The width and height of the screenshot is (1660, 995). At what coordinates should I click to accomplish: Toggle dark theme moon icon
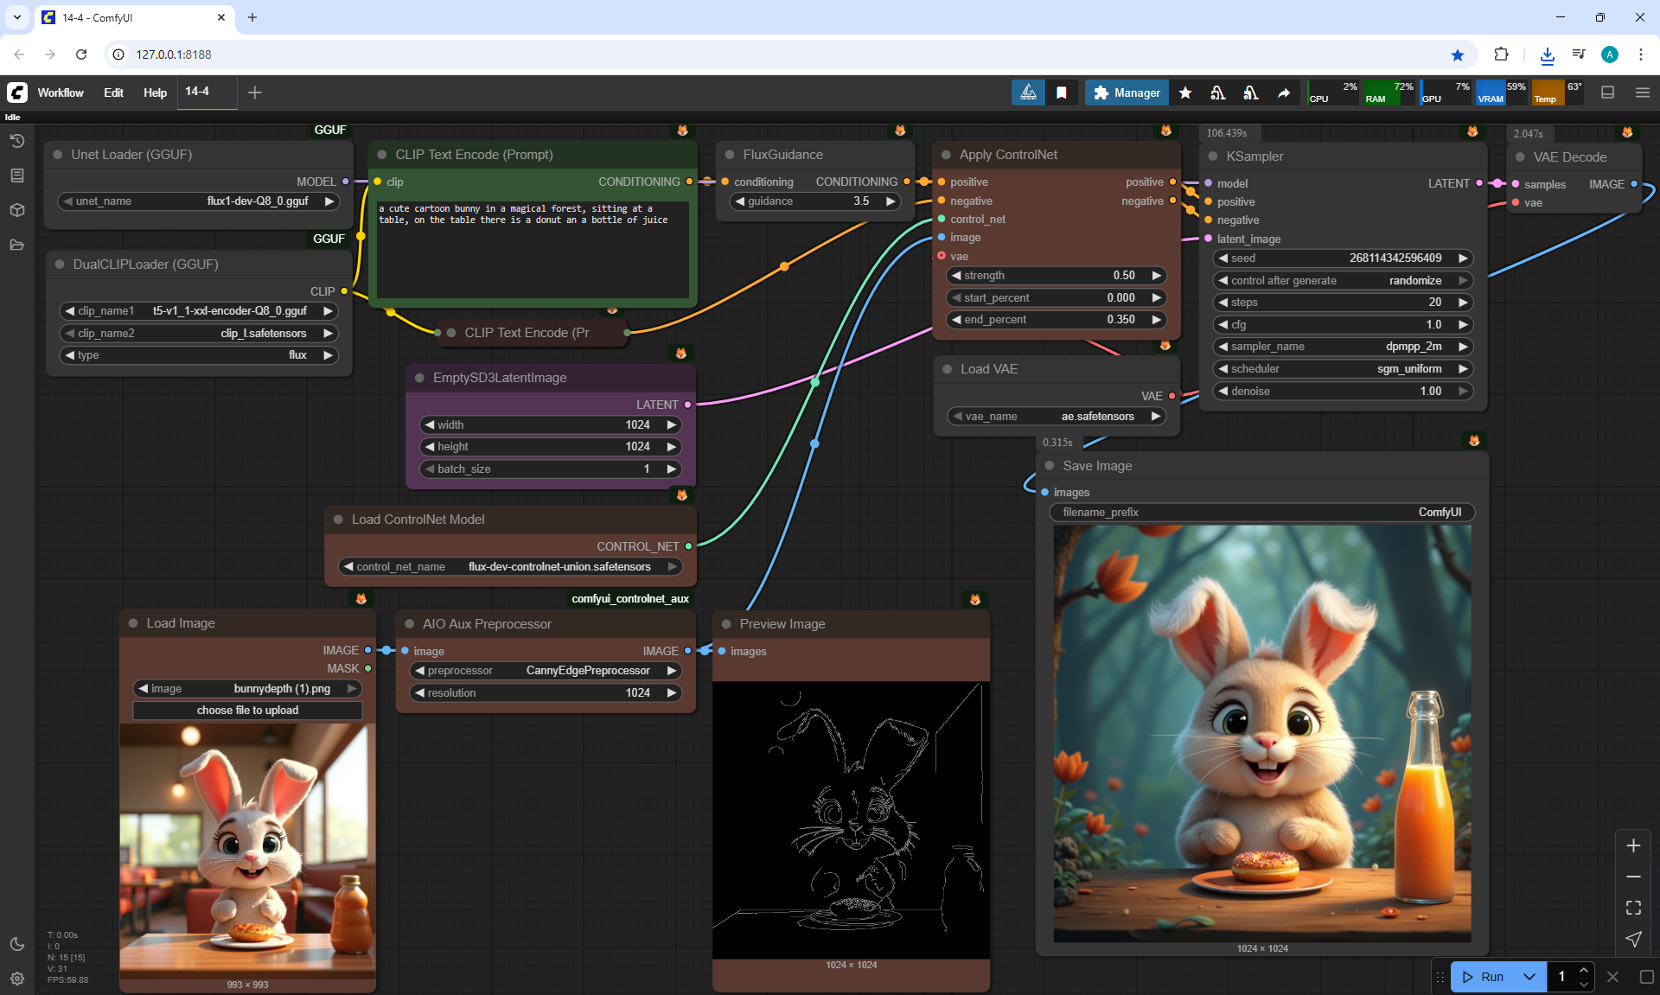click(16, 944)
